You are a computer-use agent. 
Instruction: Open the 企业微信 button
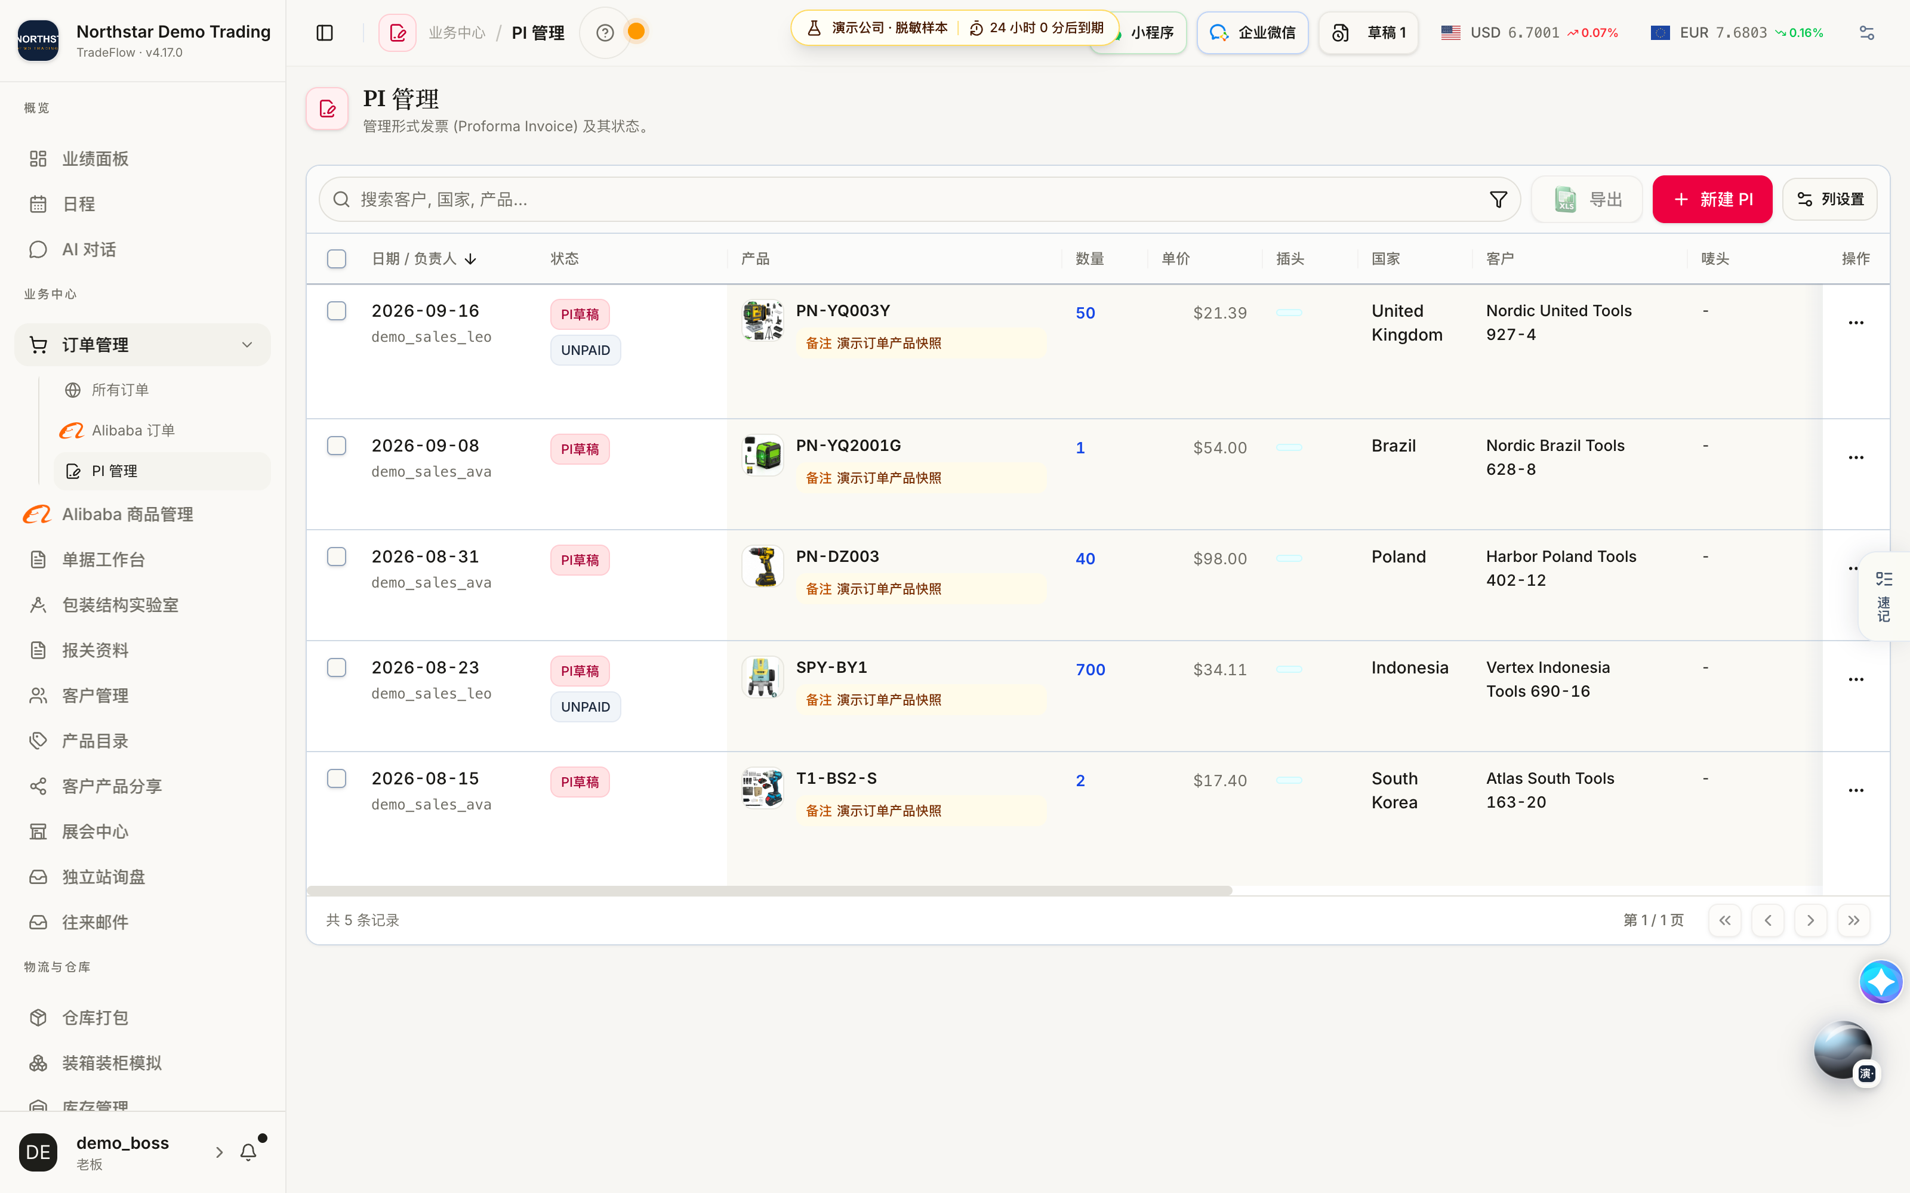[1252, 32]
